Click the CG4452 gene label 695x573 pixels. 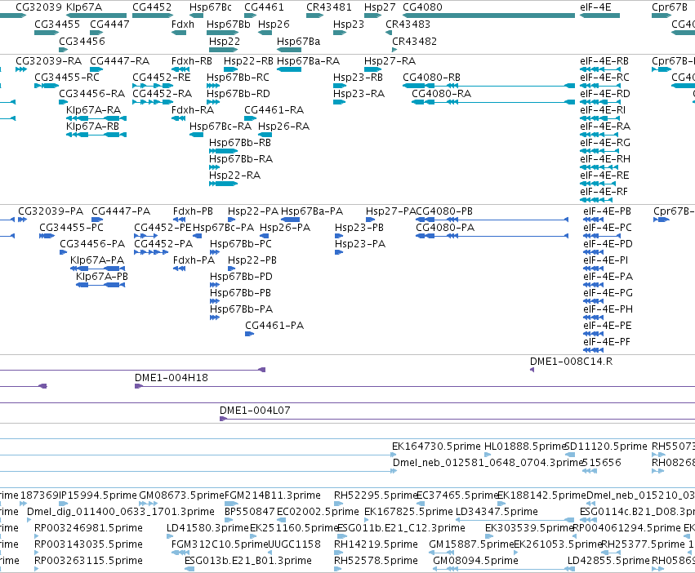152,7
